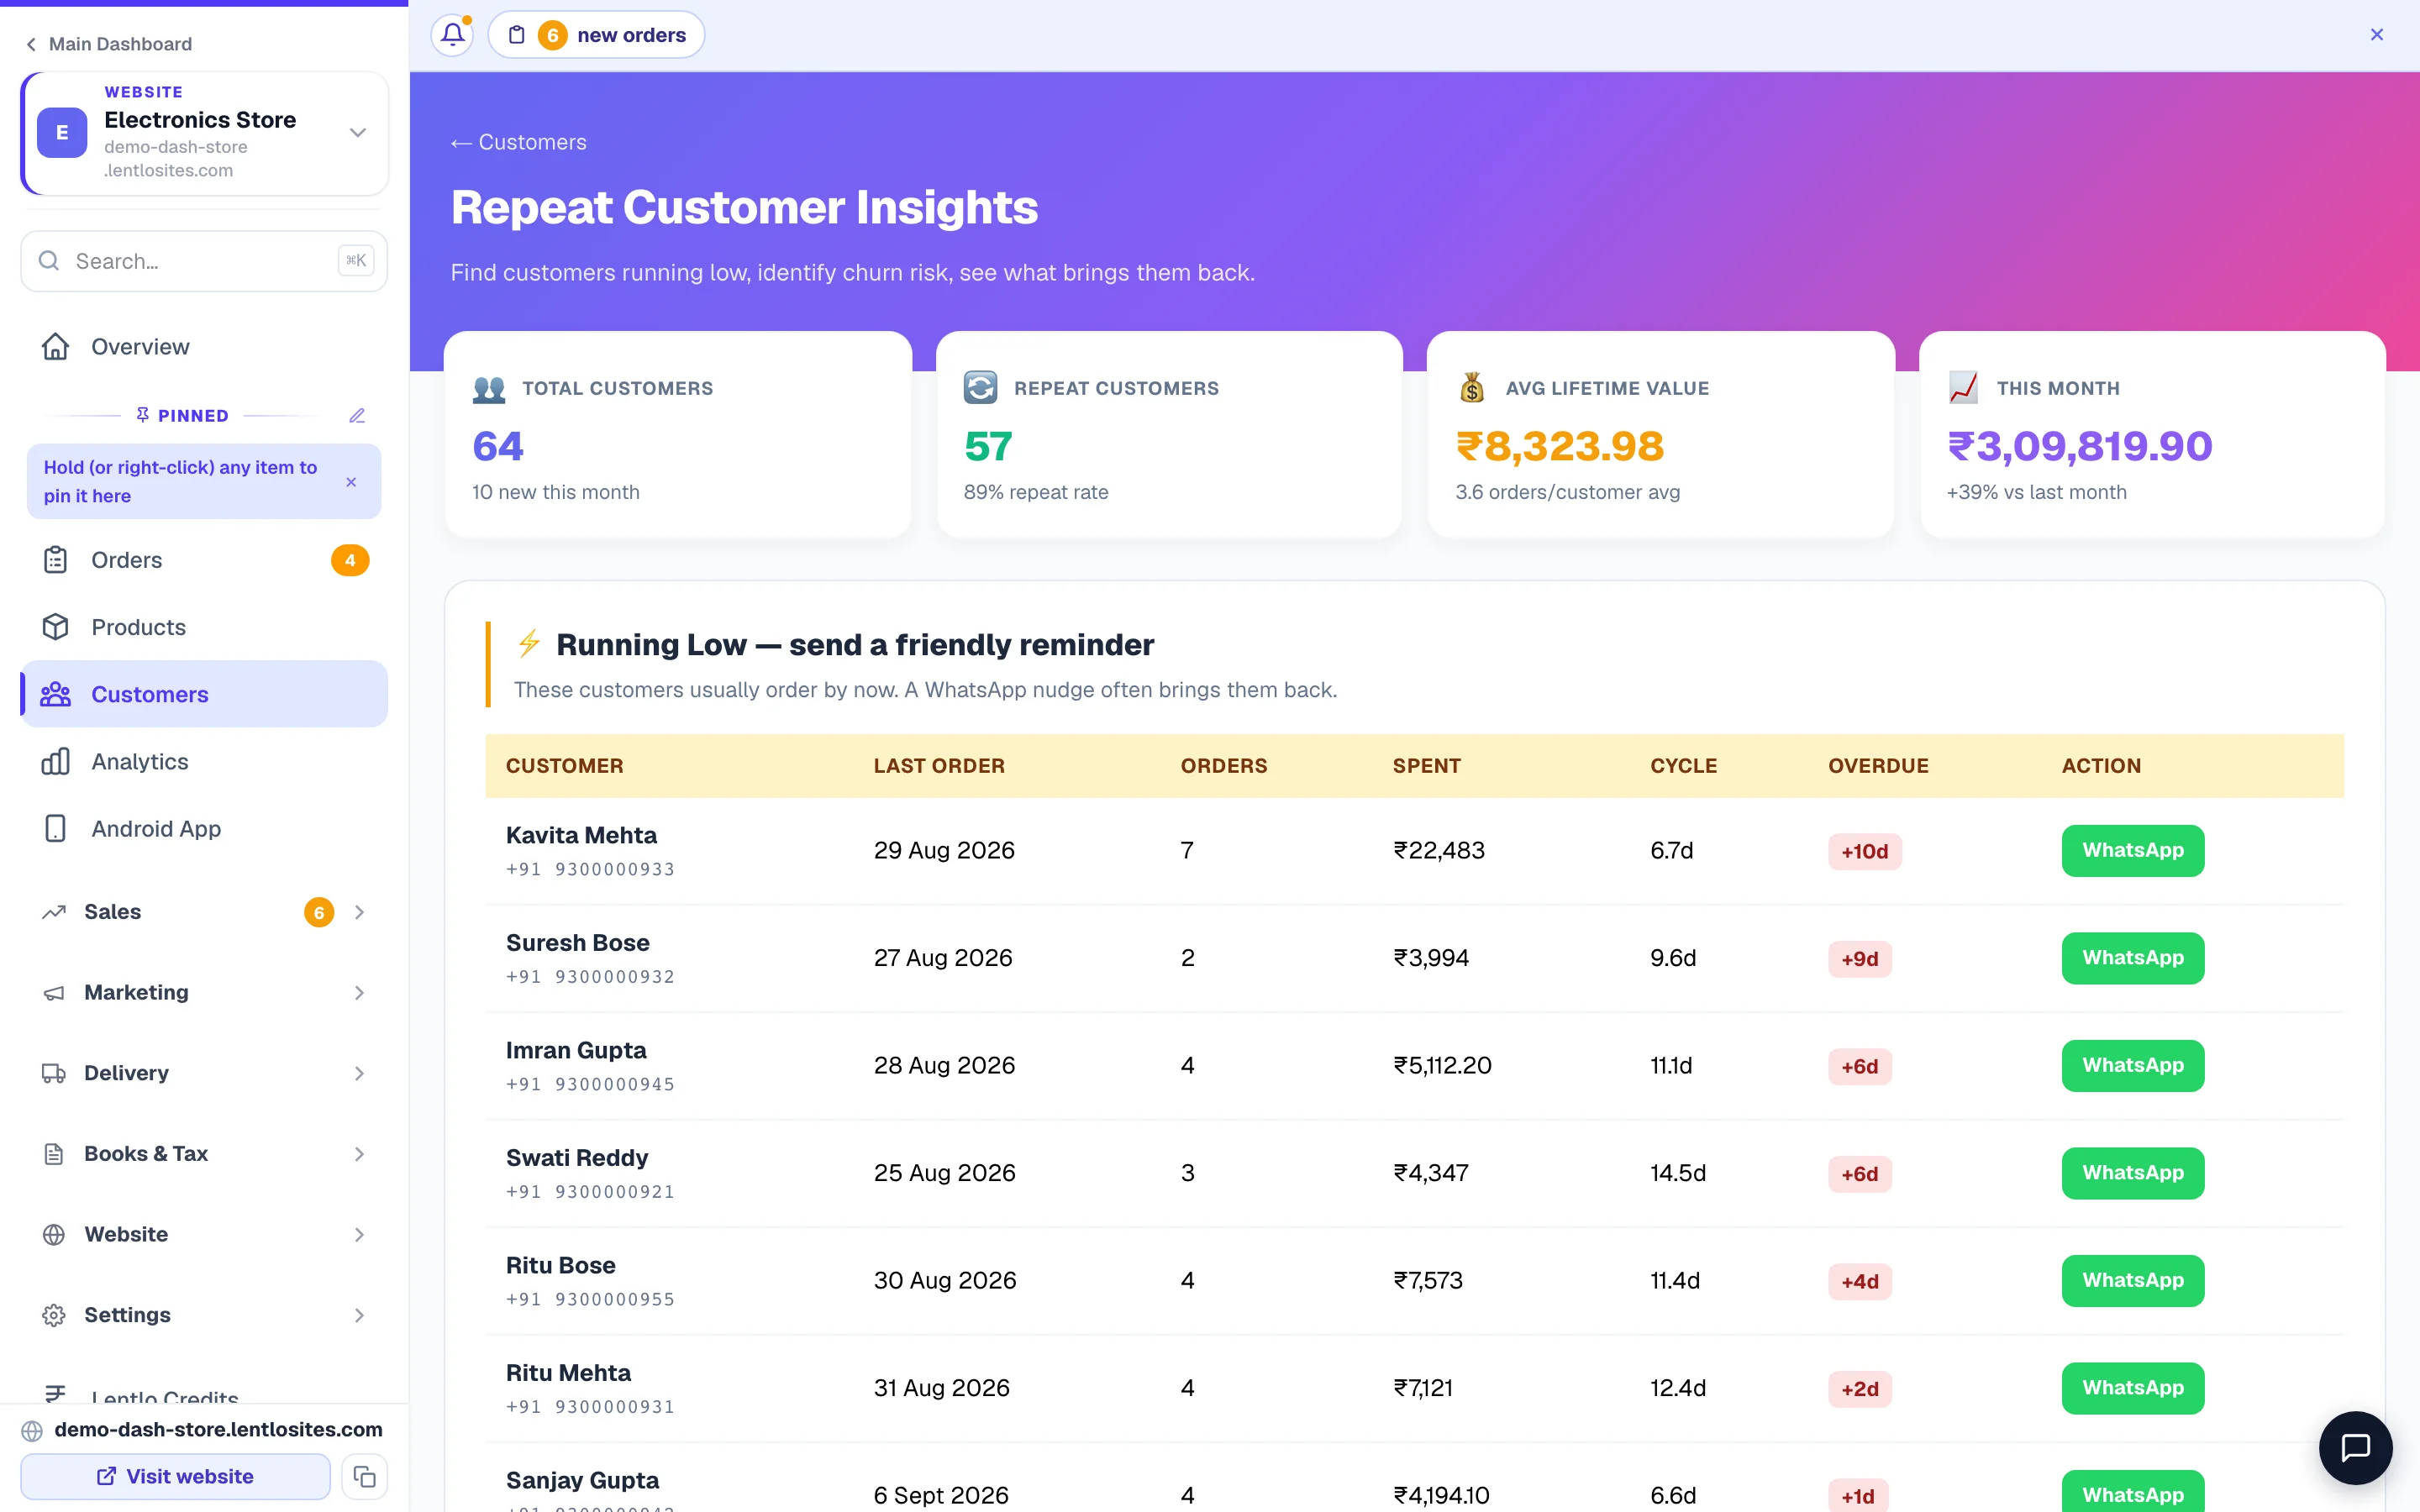Dismiss the top notification bar
This screenshot has width=2420, height=1512.
2376,35
